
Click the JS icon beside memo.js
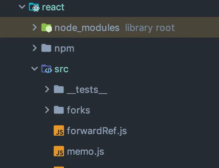[x=59, y=151]
